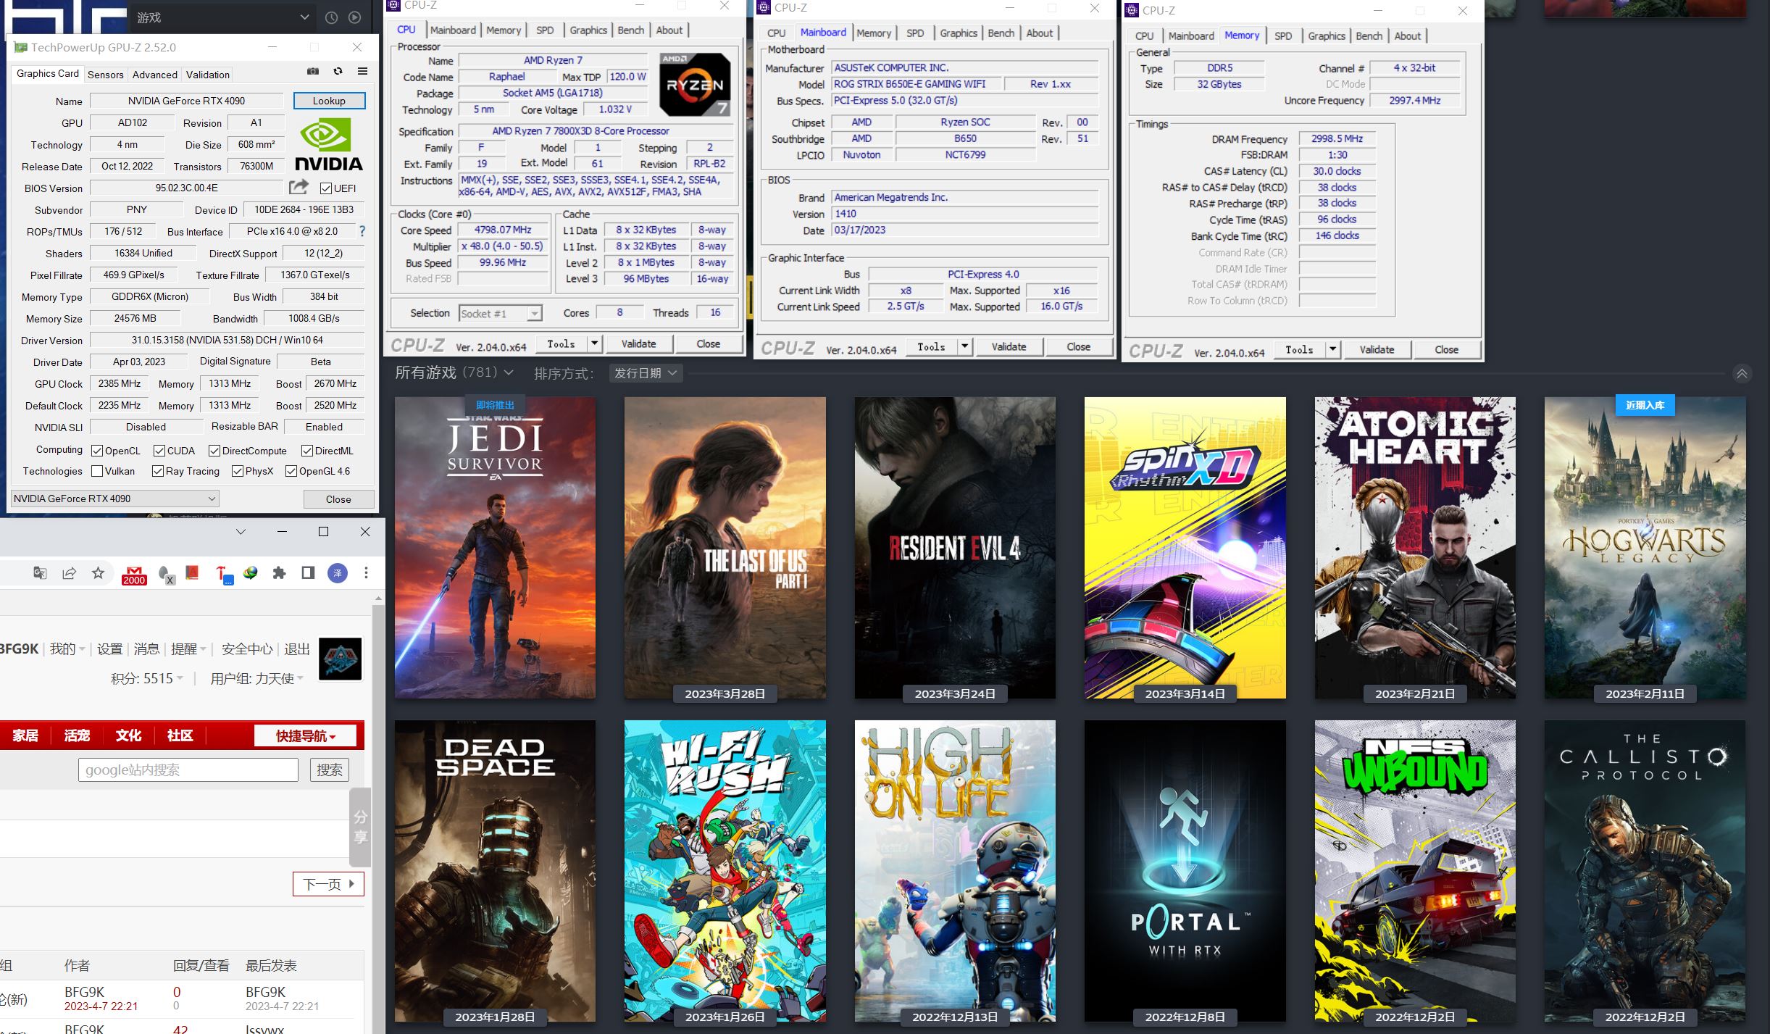Open Portal with RTX game cover

1185,871
